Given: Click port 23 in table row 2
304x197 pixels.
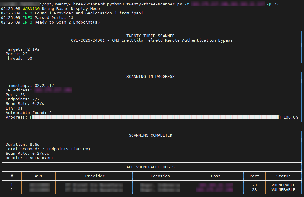Looking at the screenshot, I should [x=254, y=190].
